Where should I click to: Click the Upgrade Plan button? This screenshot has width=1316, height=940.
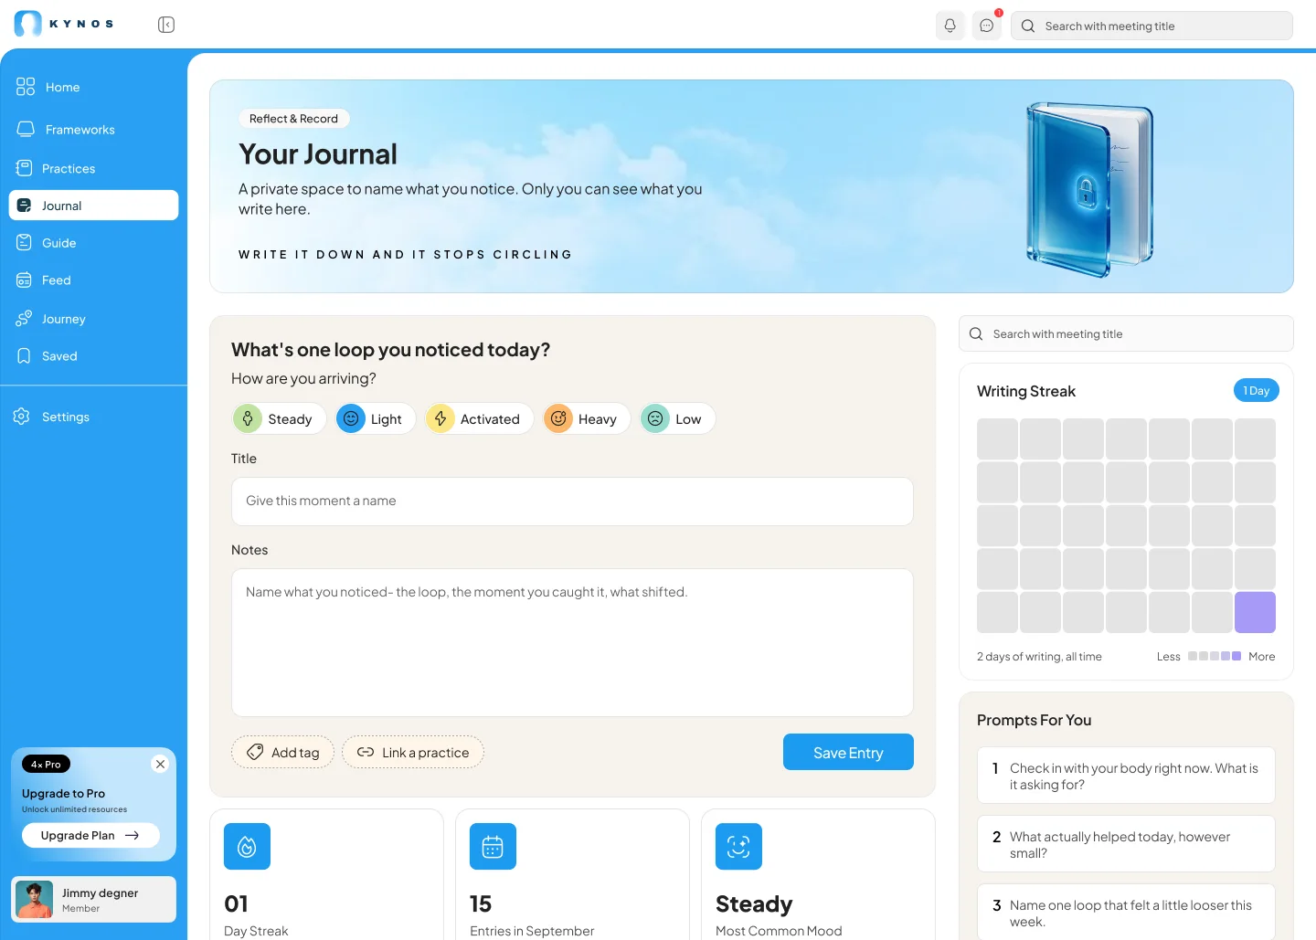click(90, 835)
